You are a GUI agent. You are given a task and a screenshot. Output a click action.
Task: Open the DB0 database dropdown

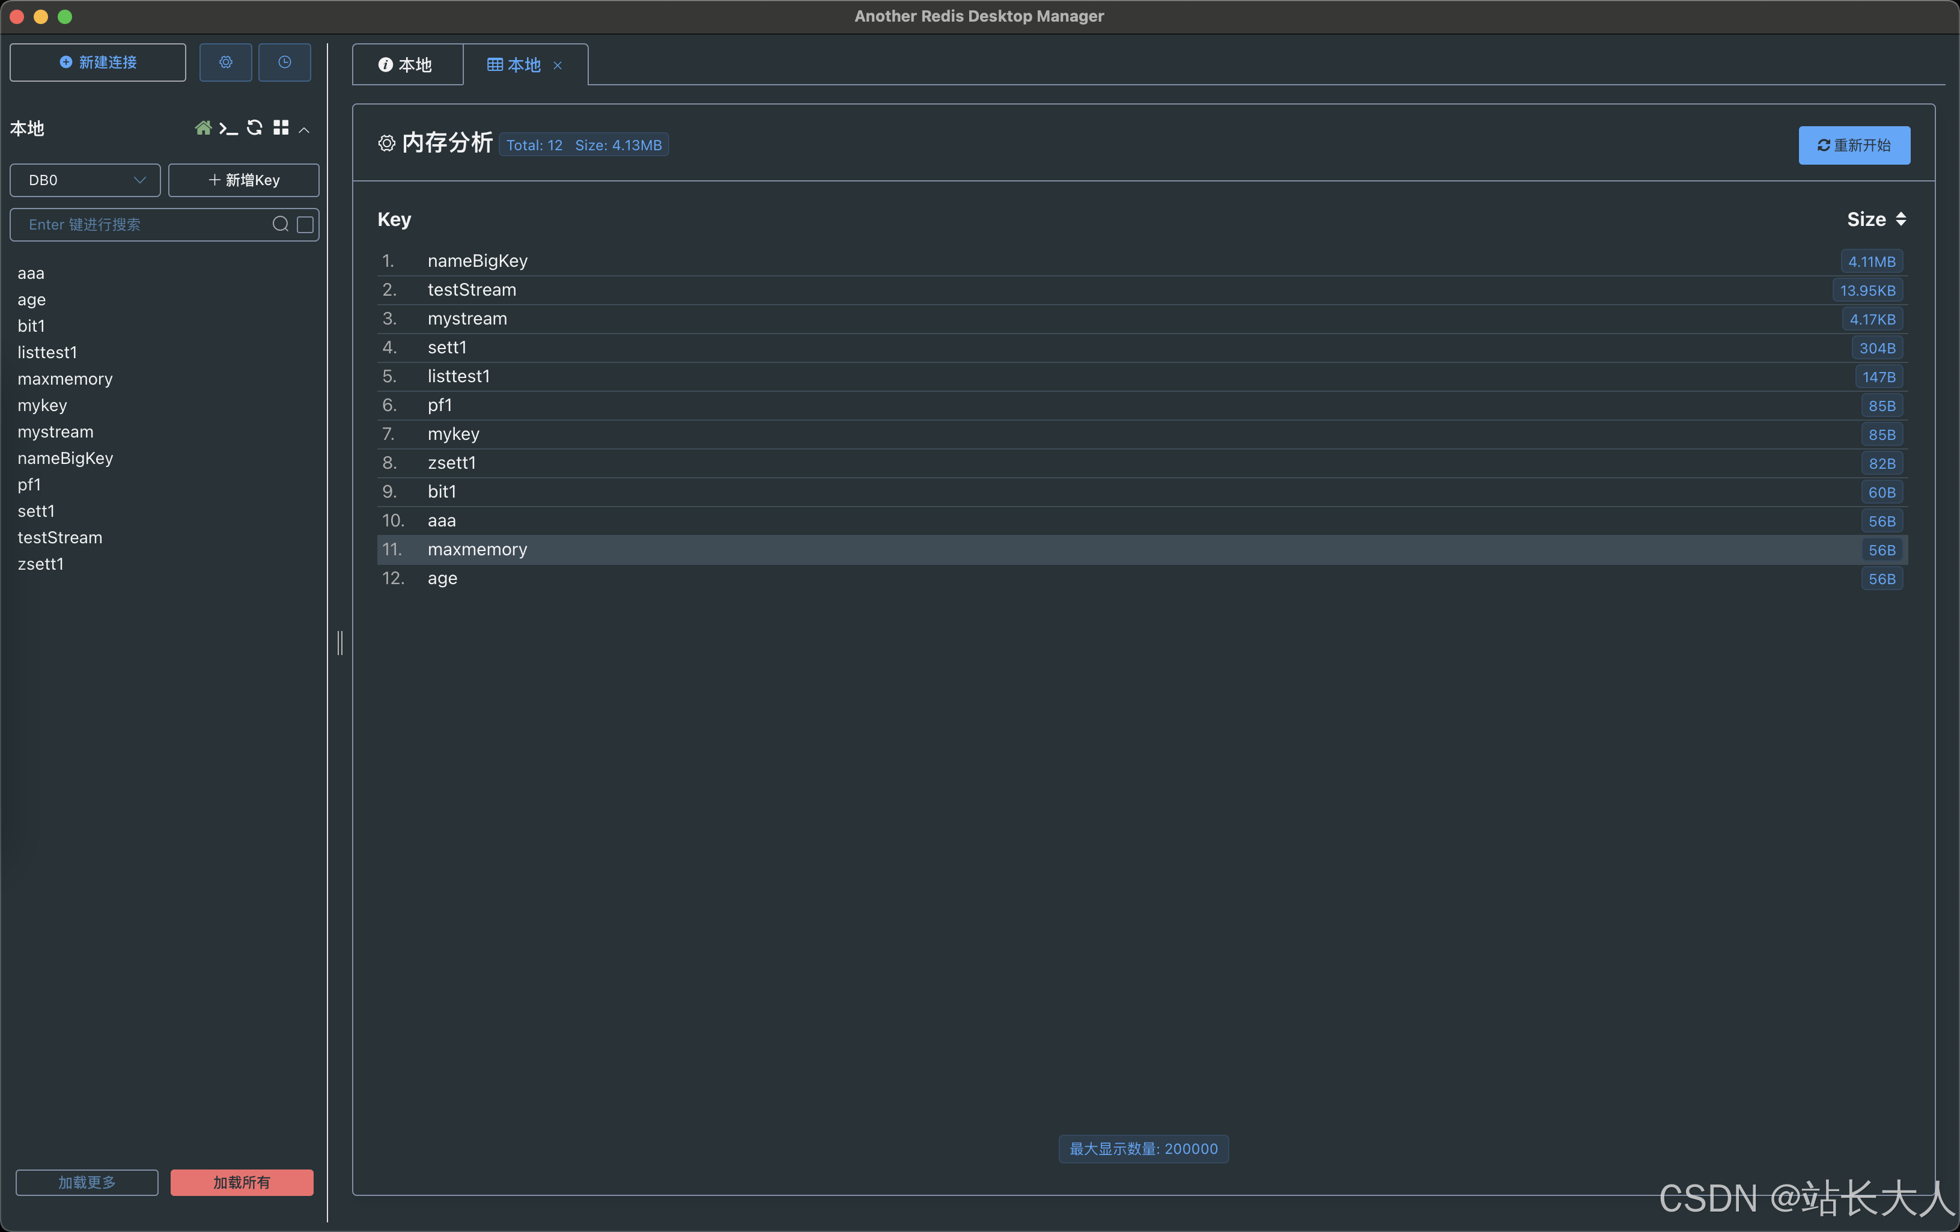85,180
